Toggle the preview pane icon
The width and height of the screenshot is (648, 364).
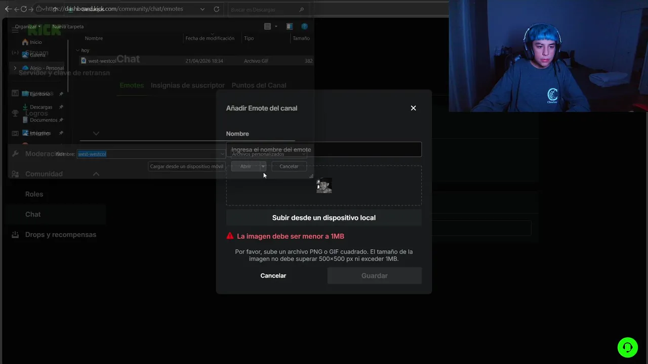point(290,26)
